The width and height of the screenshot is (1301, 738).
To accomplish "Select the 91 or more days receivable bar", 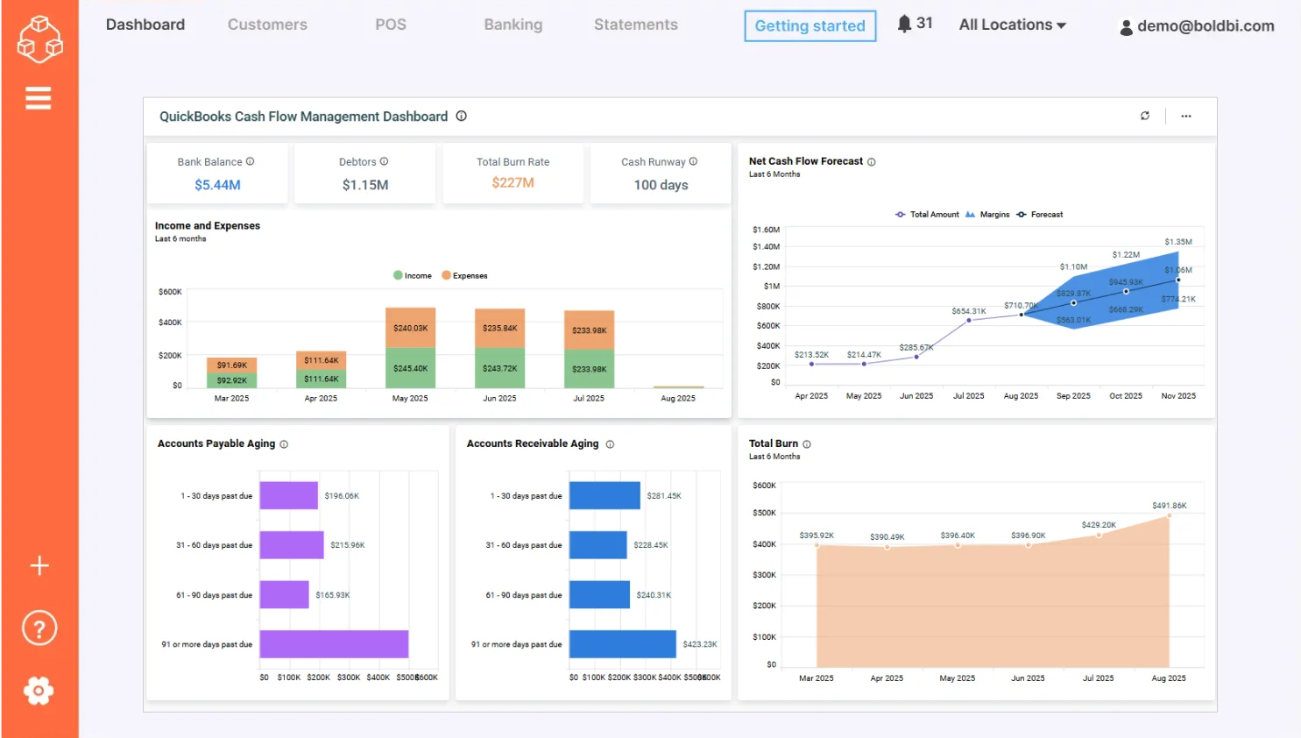I will tap(622, 643).
